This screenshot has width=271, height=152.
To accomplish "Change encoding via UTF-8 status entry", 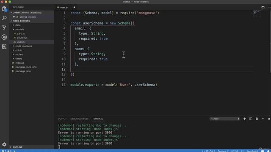I will click(235, 151).
